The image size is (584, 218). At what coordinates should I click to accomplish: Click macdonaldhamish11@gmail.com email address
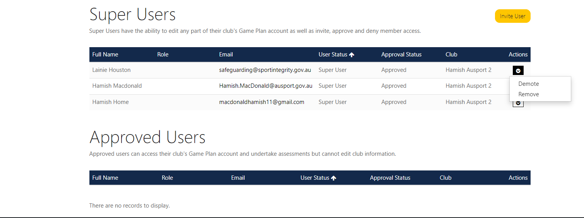click(262, 102)
